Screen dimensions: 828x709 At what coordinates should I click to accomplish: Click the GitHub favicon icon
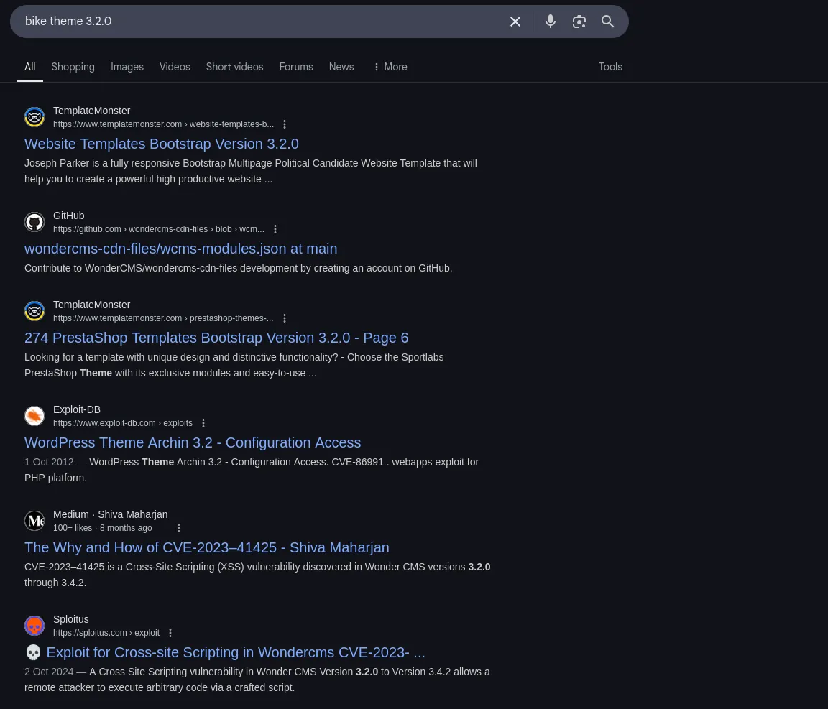[34, 222]
